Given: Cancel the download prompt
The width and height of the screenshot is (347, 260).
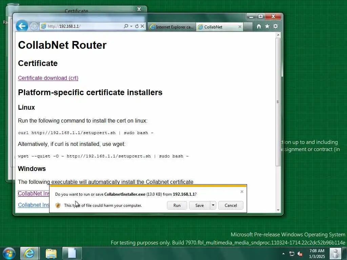Looking at the screenshot, I should tap(230, 205).
